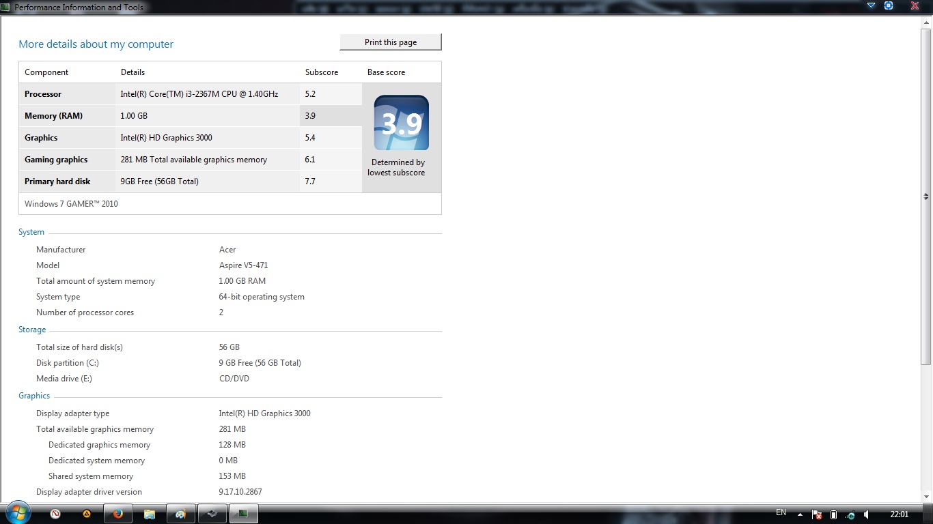Open the Windows Start menu
This screenshot has width=933, height=524.
(x=17, y=513)
